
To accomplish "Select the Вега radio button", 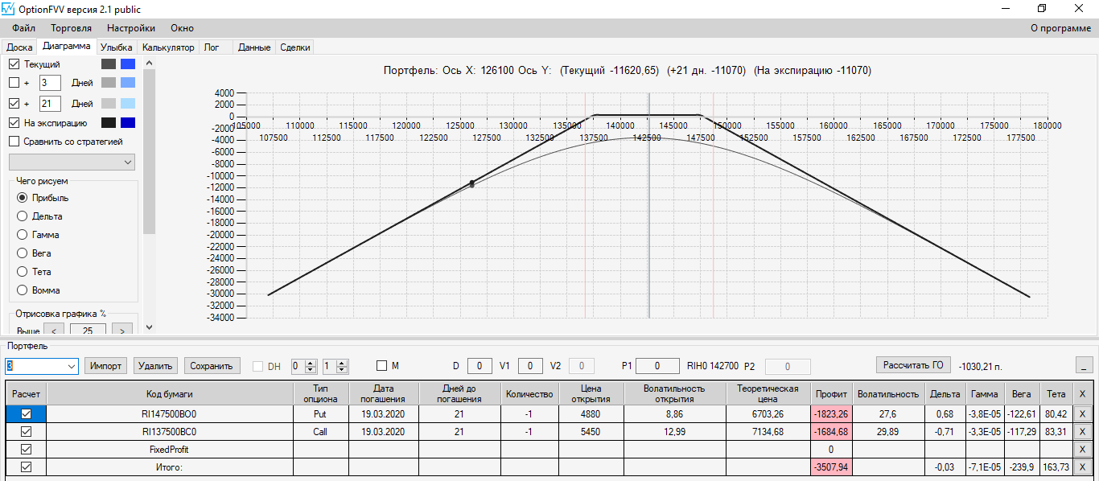I will 22,253.
